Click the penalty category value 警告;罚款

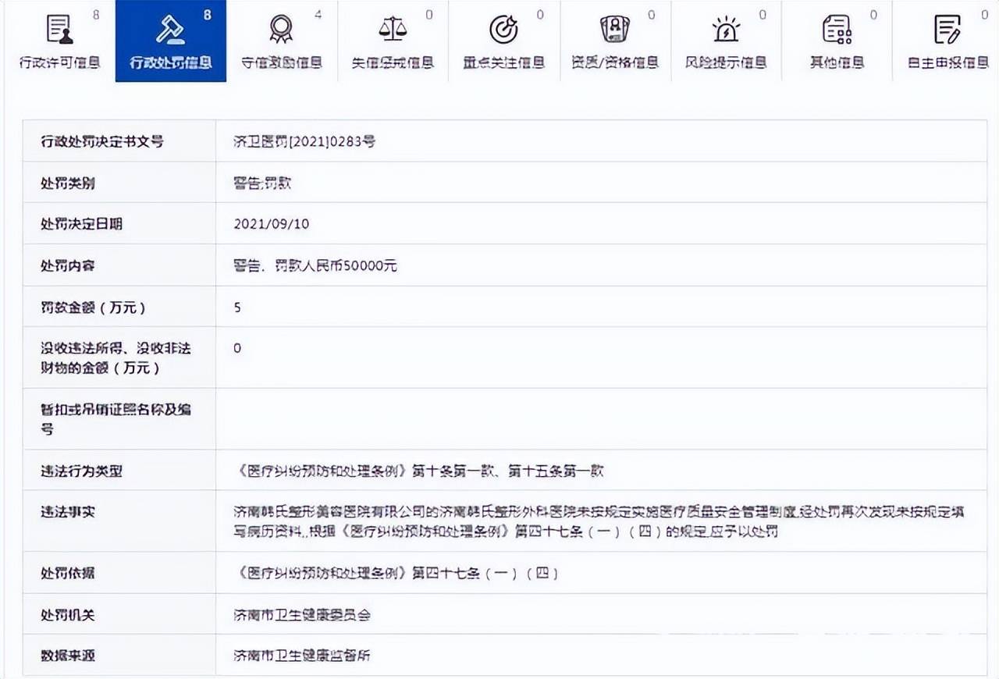click(262, 183)
